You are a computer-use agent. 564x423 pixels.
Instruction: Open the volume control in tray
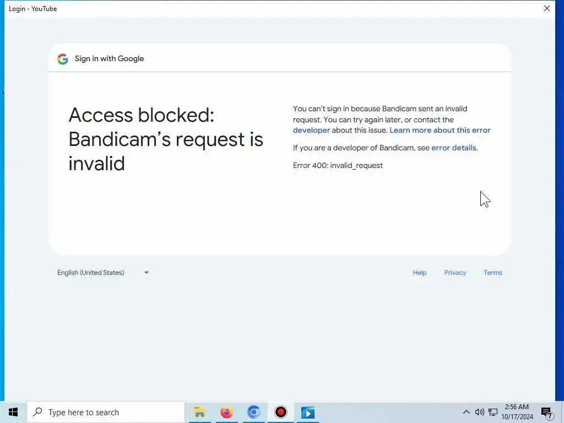[480, 412]
